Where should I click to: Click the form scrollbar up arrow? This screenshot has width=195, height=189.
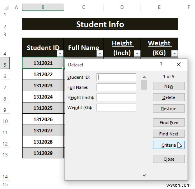click(x=144, y=77)
